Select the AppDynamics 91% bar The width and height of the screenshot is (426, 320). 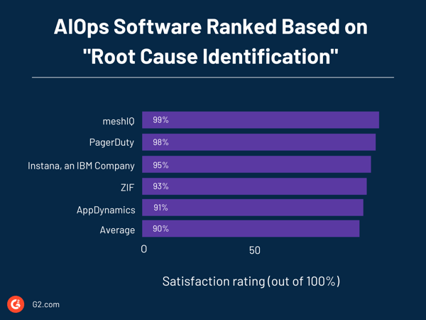click(253, 208)
